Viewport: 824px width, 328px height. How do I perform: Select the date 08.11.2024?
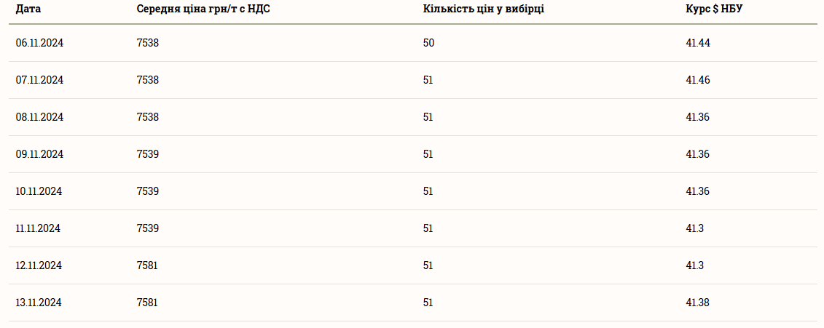pyautogui.click(x=39, y=117)
